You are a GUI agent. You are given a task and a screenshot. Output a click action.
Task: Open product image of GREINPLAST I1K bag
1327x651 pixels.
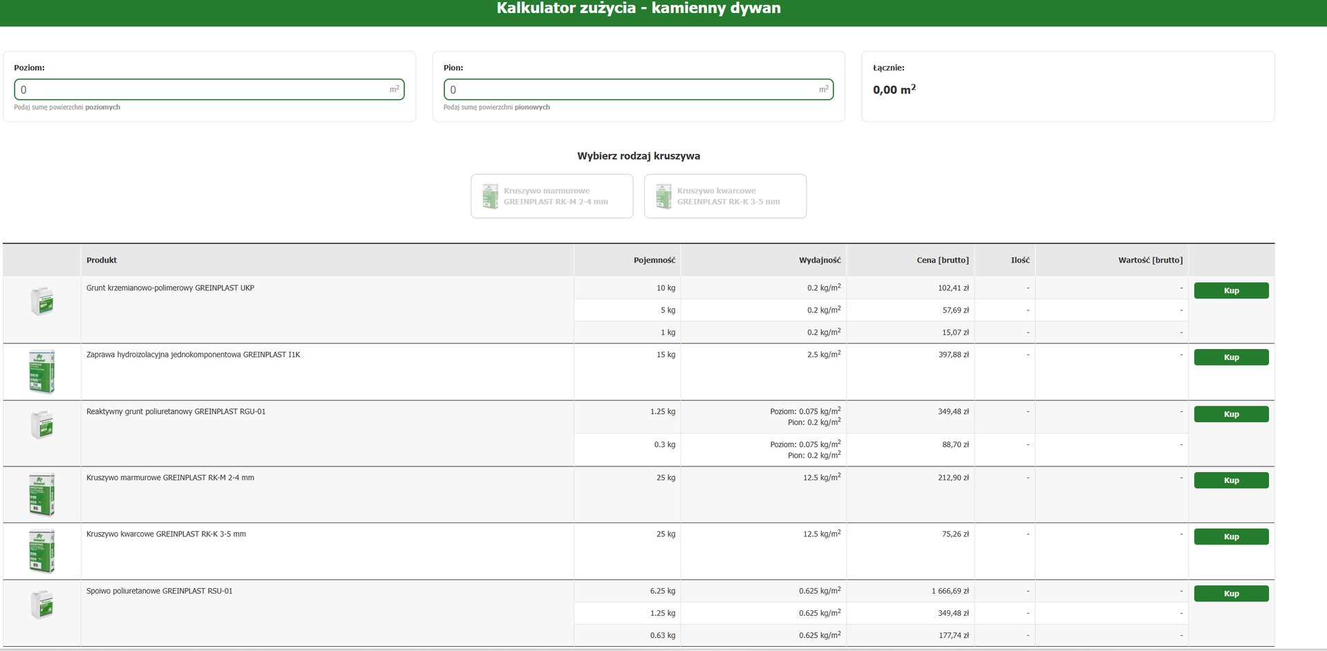click(x=42, y=372)
